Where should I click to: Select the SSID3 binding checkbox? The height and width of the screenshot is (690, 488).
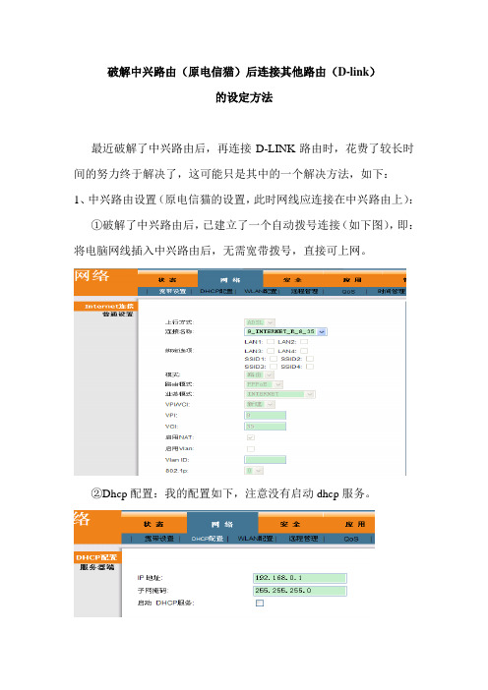[x=274, y=367]
